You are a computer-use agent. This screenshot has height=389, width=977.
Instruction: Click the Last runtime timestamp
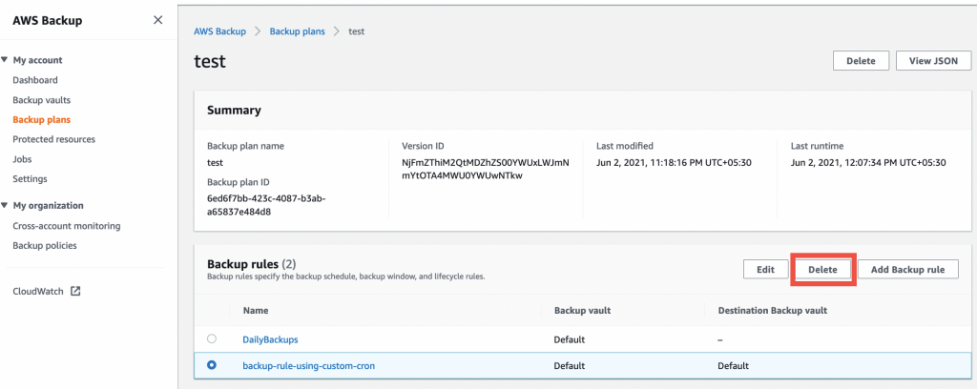point(868,163)
